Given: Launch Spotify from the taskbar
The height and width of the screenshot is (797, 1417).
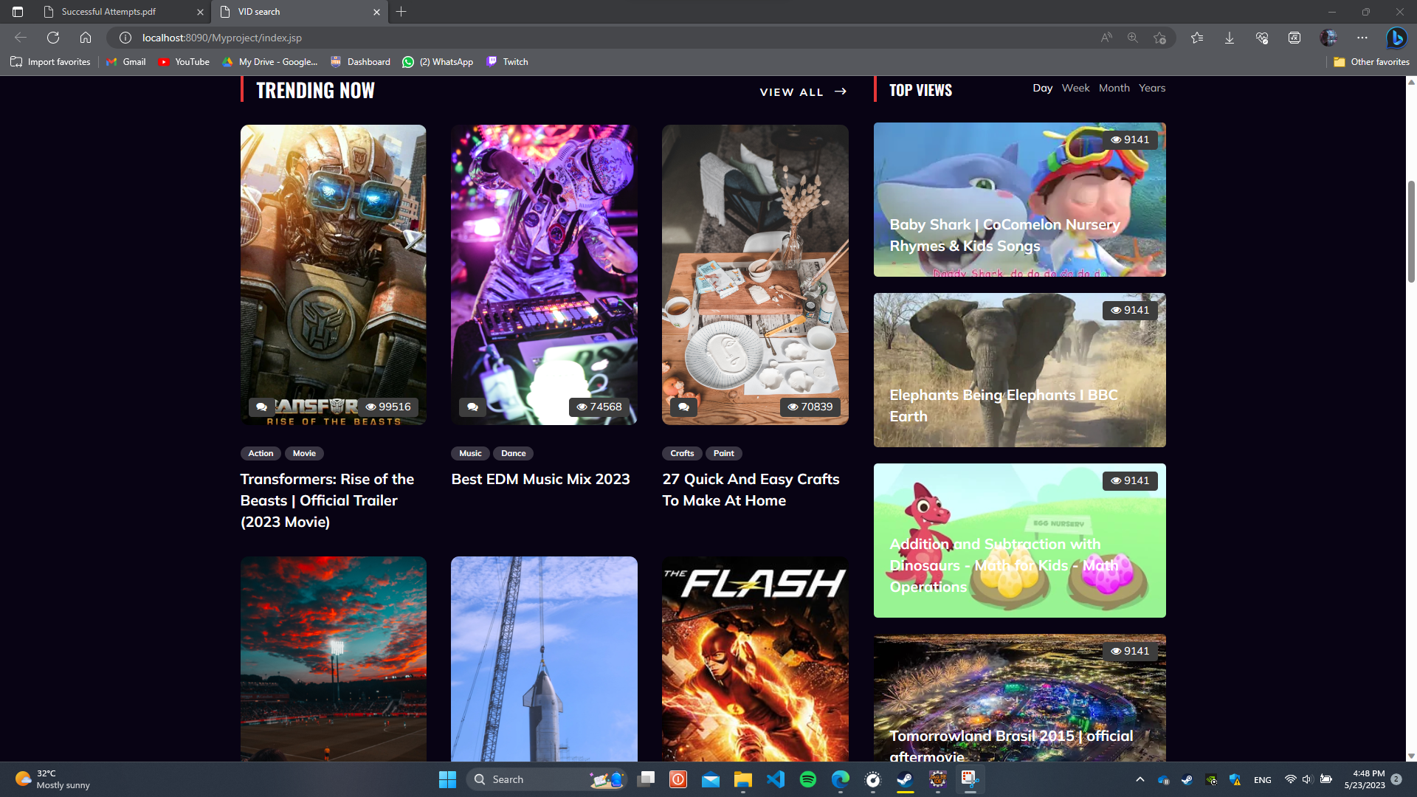Looking at the screenshot, I should click(x=808, y=779).
